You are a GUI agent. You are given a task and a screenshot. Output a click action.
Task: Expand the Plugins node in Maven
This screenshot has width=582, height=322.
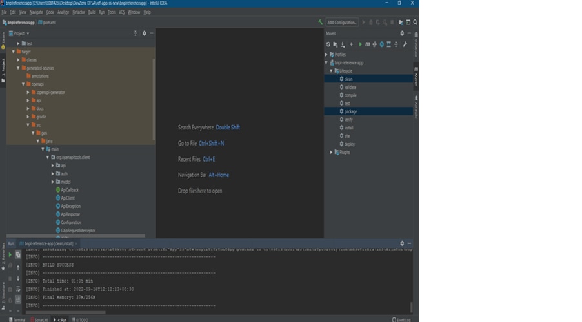click(332, 152)
